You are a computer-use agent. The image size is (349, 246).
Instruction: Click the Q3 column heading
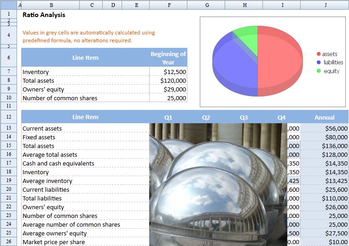pos(244,117)
